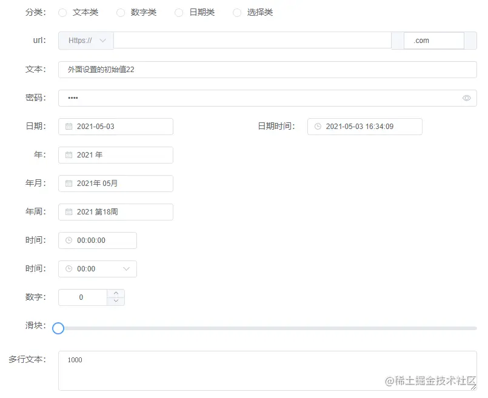Expand the 00:00 time select dropdown arrow

pyautogui.click(x=126, y=269)
